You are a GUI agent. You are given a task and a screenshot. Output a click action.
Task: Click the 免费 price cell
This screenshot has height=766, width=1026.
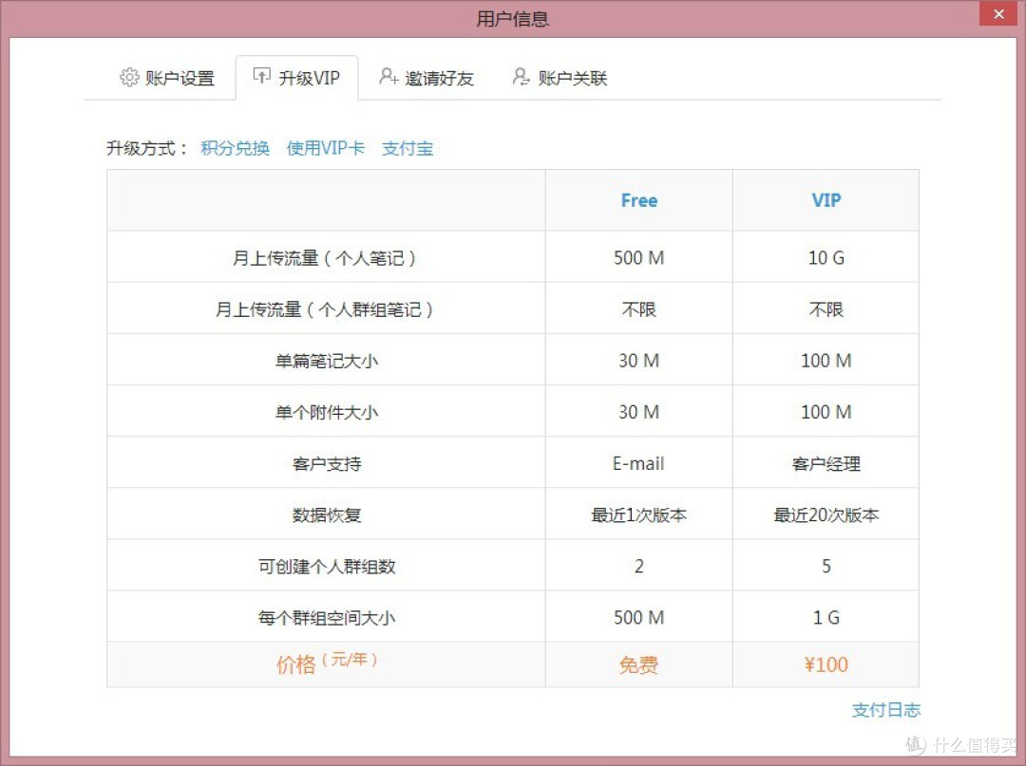(638, 665)
